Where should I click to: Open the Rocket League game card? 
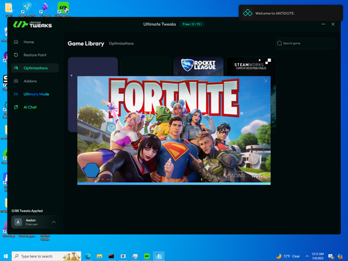click(x=198, y=66)
